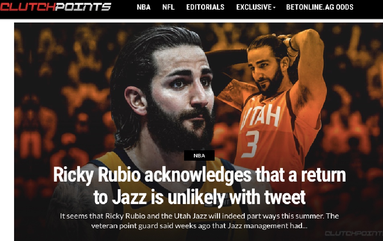The image size is (383, 241).
Task: Click headline text 'to Jazz is unlikely with tweet'
Action: (199, 197)
